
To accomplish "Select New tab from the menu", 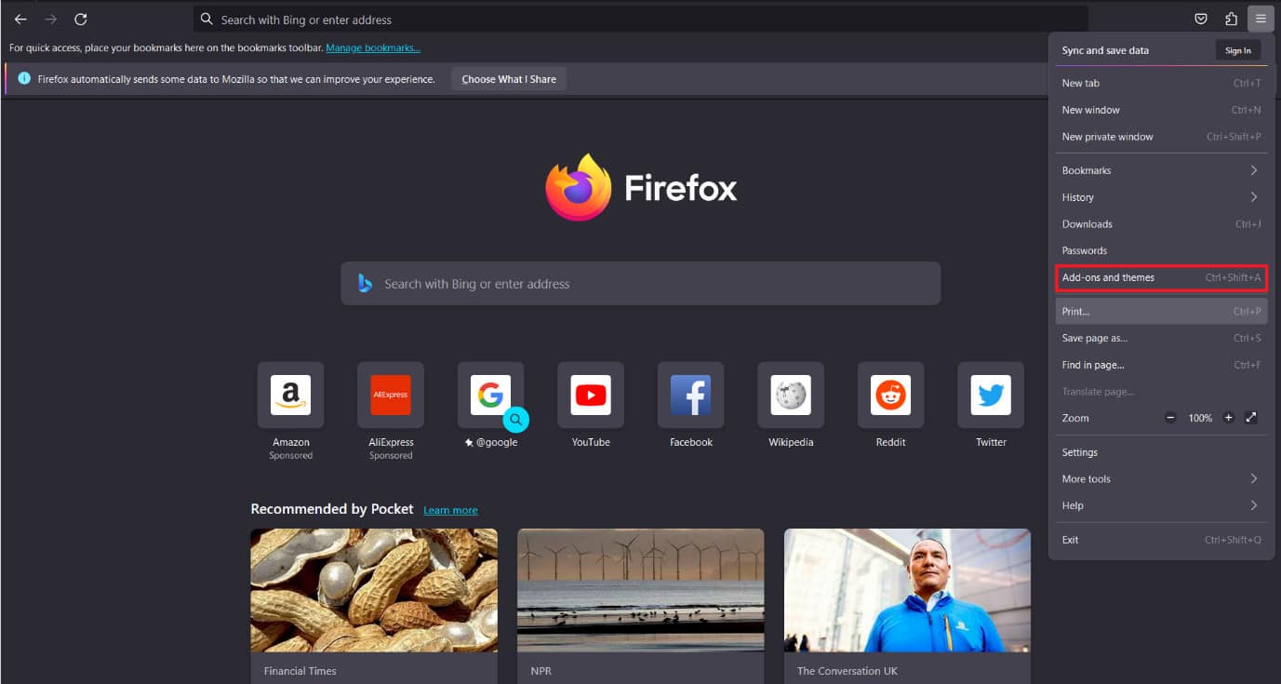I will click(1161, 83).
